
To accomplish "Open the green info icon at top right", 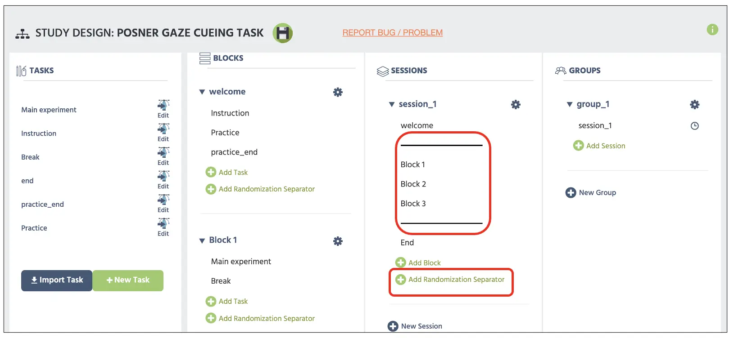I will click(x=712, y=30).
